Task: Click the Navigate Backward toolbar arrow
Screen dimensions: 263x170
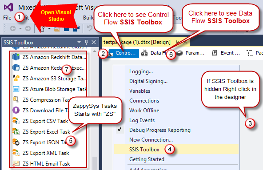Action: [x=13, y=28]
